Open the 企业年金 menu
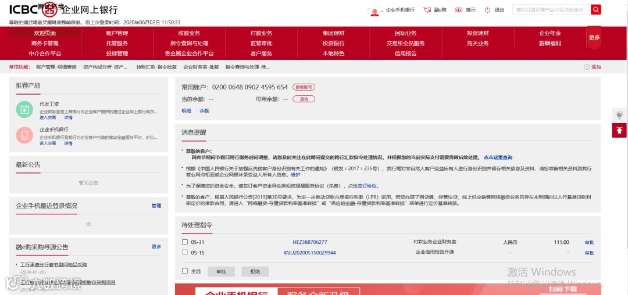The width and height of the screenshot is (628, 295). 550,33
